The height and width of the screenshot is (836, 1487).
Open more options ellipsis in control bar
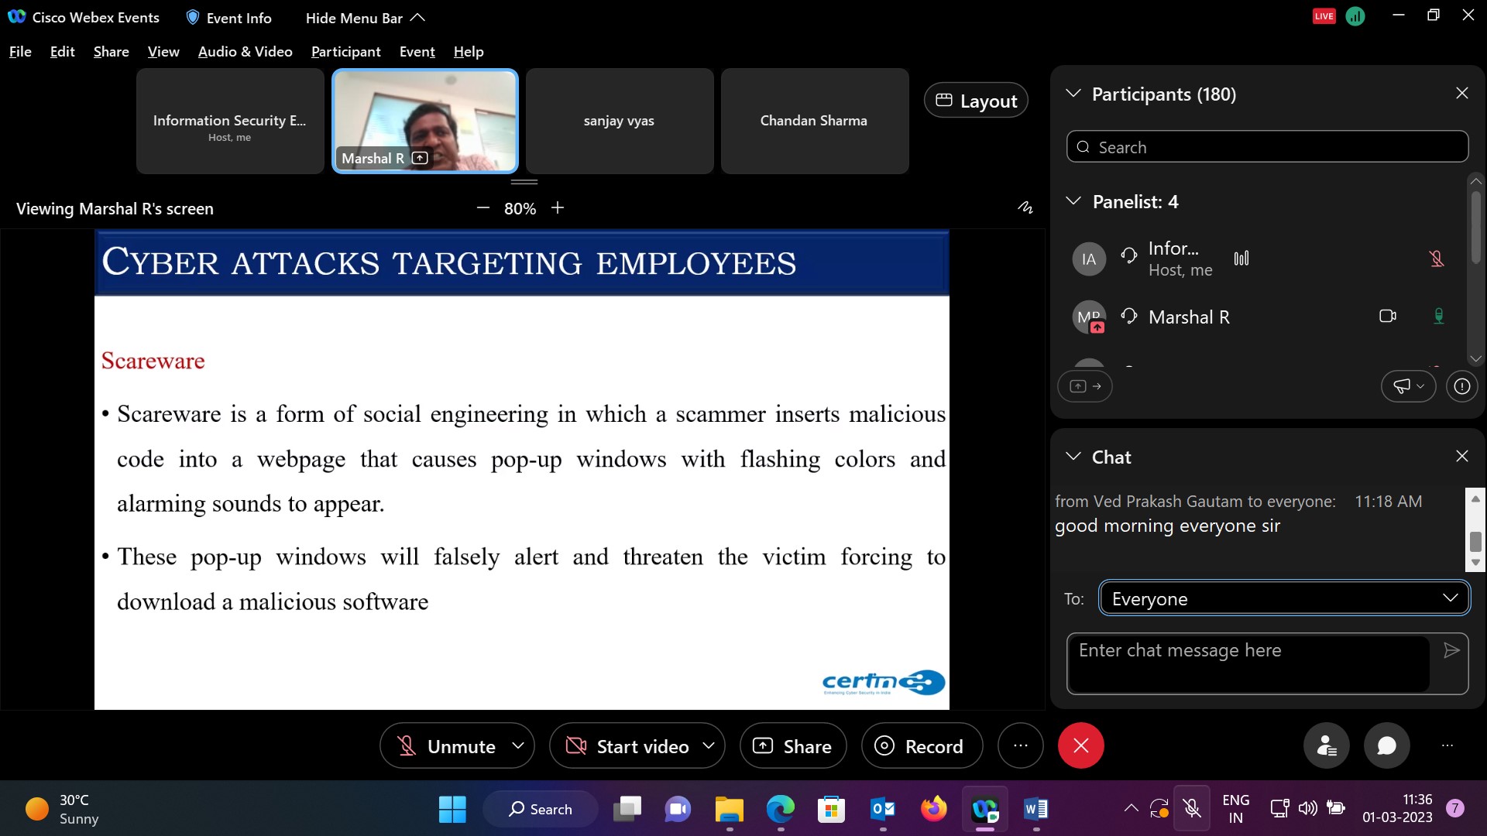1021,745
